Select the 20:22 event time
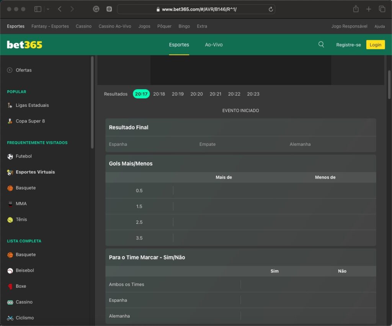The height and width of the screenshot is (326, 392). 234,94
